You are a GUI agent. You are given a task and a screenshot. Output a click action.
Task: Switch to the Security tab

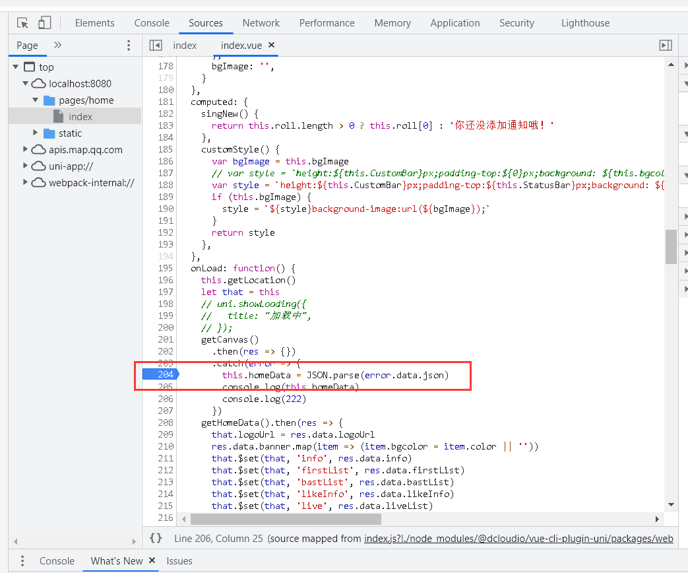[x=517, y=23]
